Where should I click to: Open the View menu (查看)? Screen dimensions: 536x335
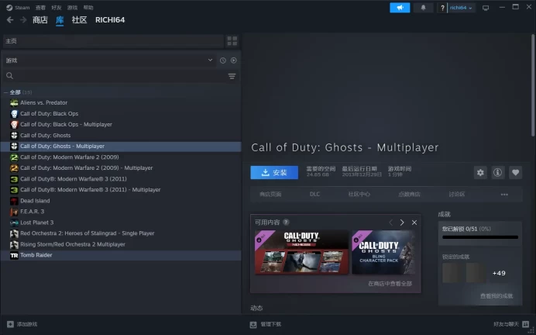[40, 8]
